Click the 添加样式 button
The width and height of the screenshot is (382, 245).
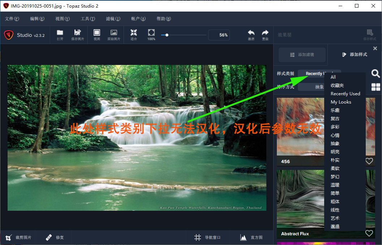click(x=355, y=54)
